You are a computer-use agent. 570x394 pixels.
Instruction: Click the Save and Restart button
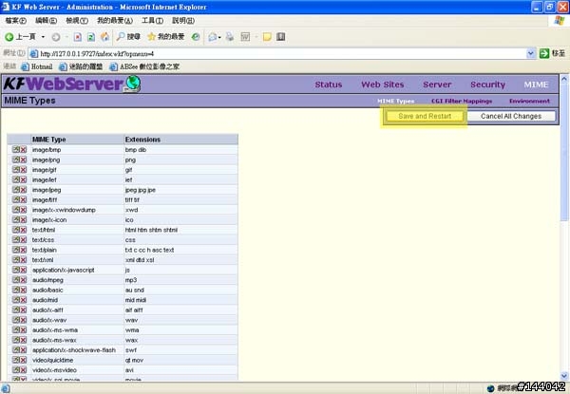pyautogui.click(x=425, y=116)
